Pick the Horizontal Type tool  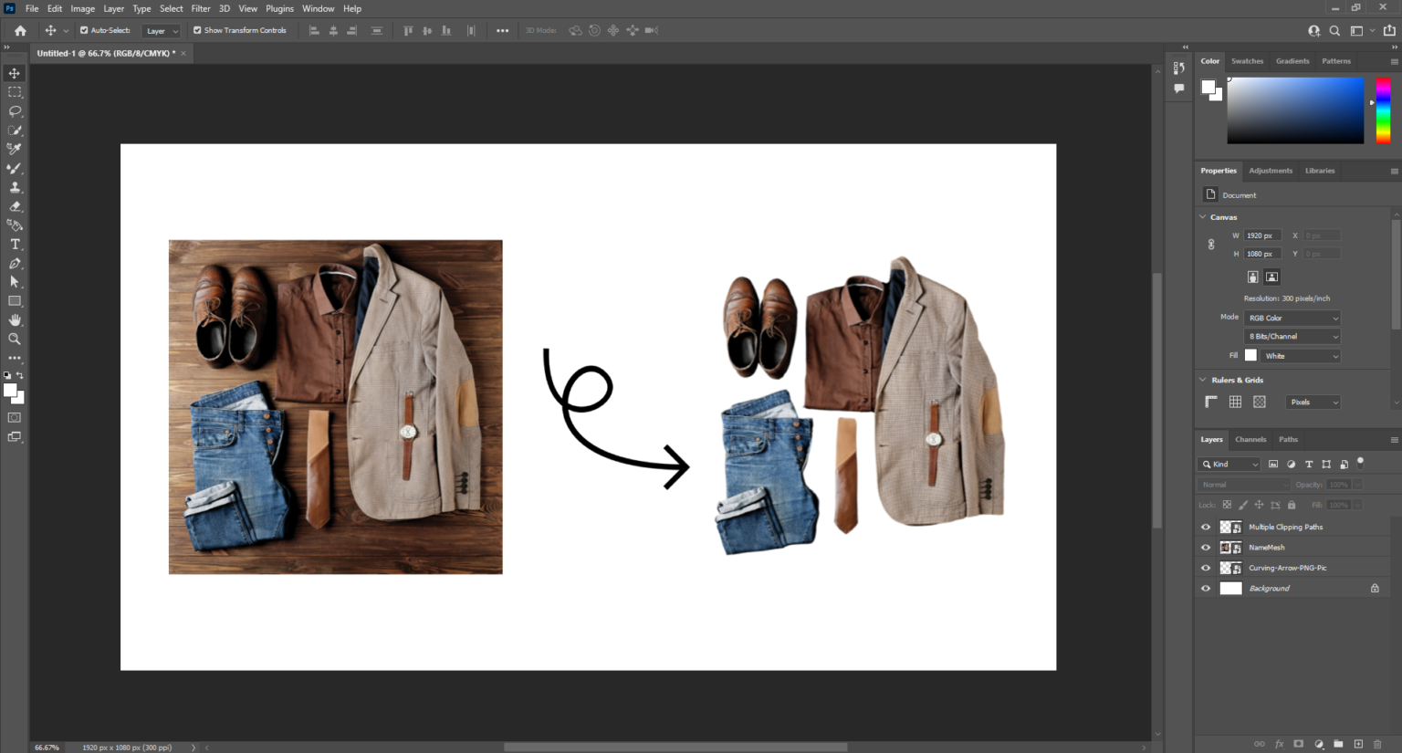point(14,244)
